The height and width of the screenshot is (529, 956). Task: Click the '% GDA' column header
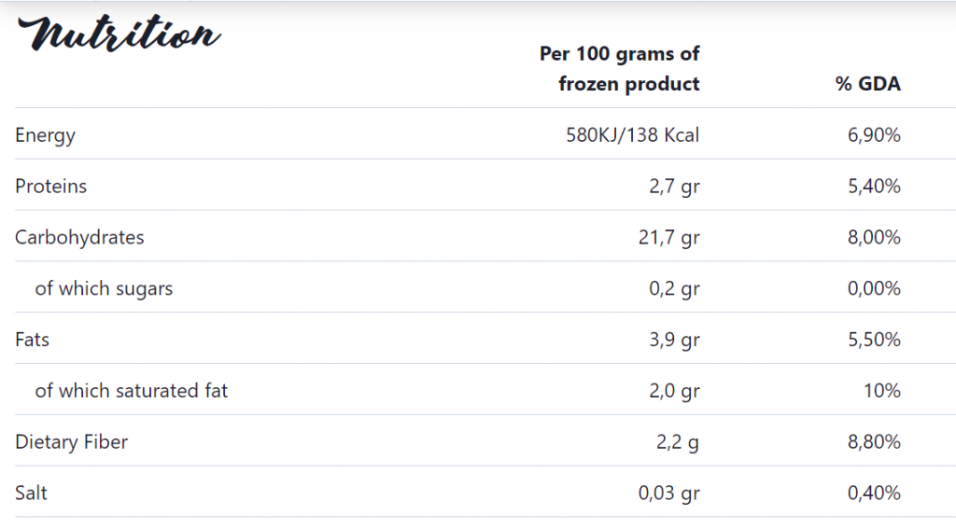pos(867,83)
